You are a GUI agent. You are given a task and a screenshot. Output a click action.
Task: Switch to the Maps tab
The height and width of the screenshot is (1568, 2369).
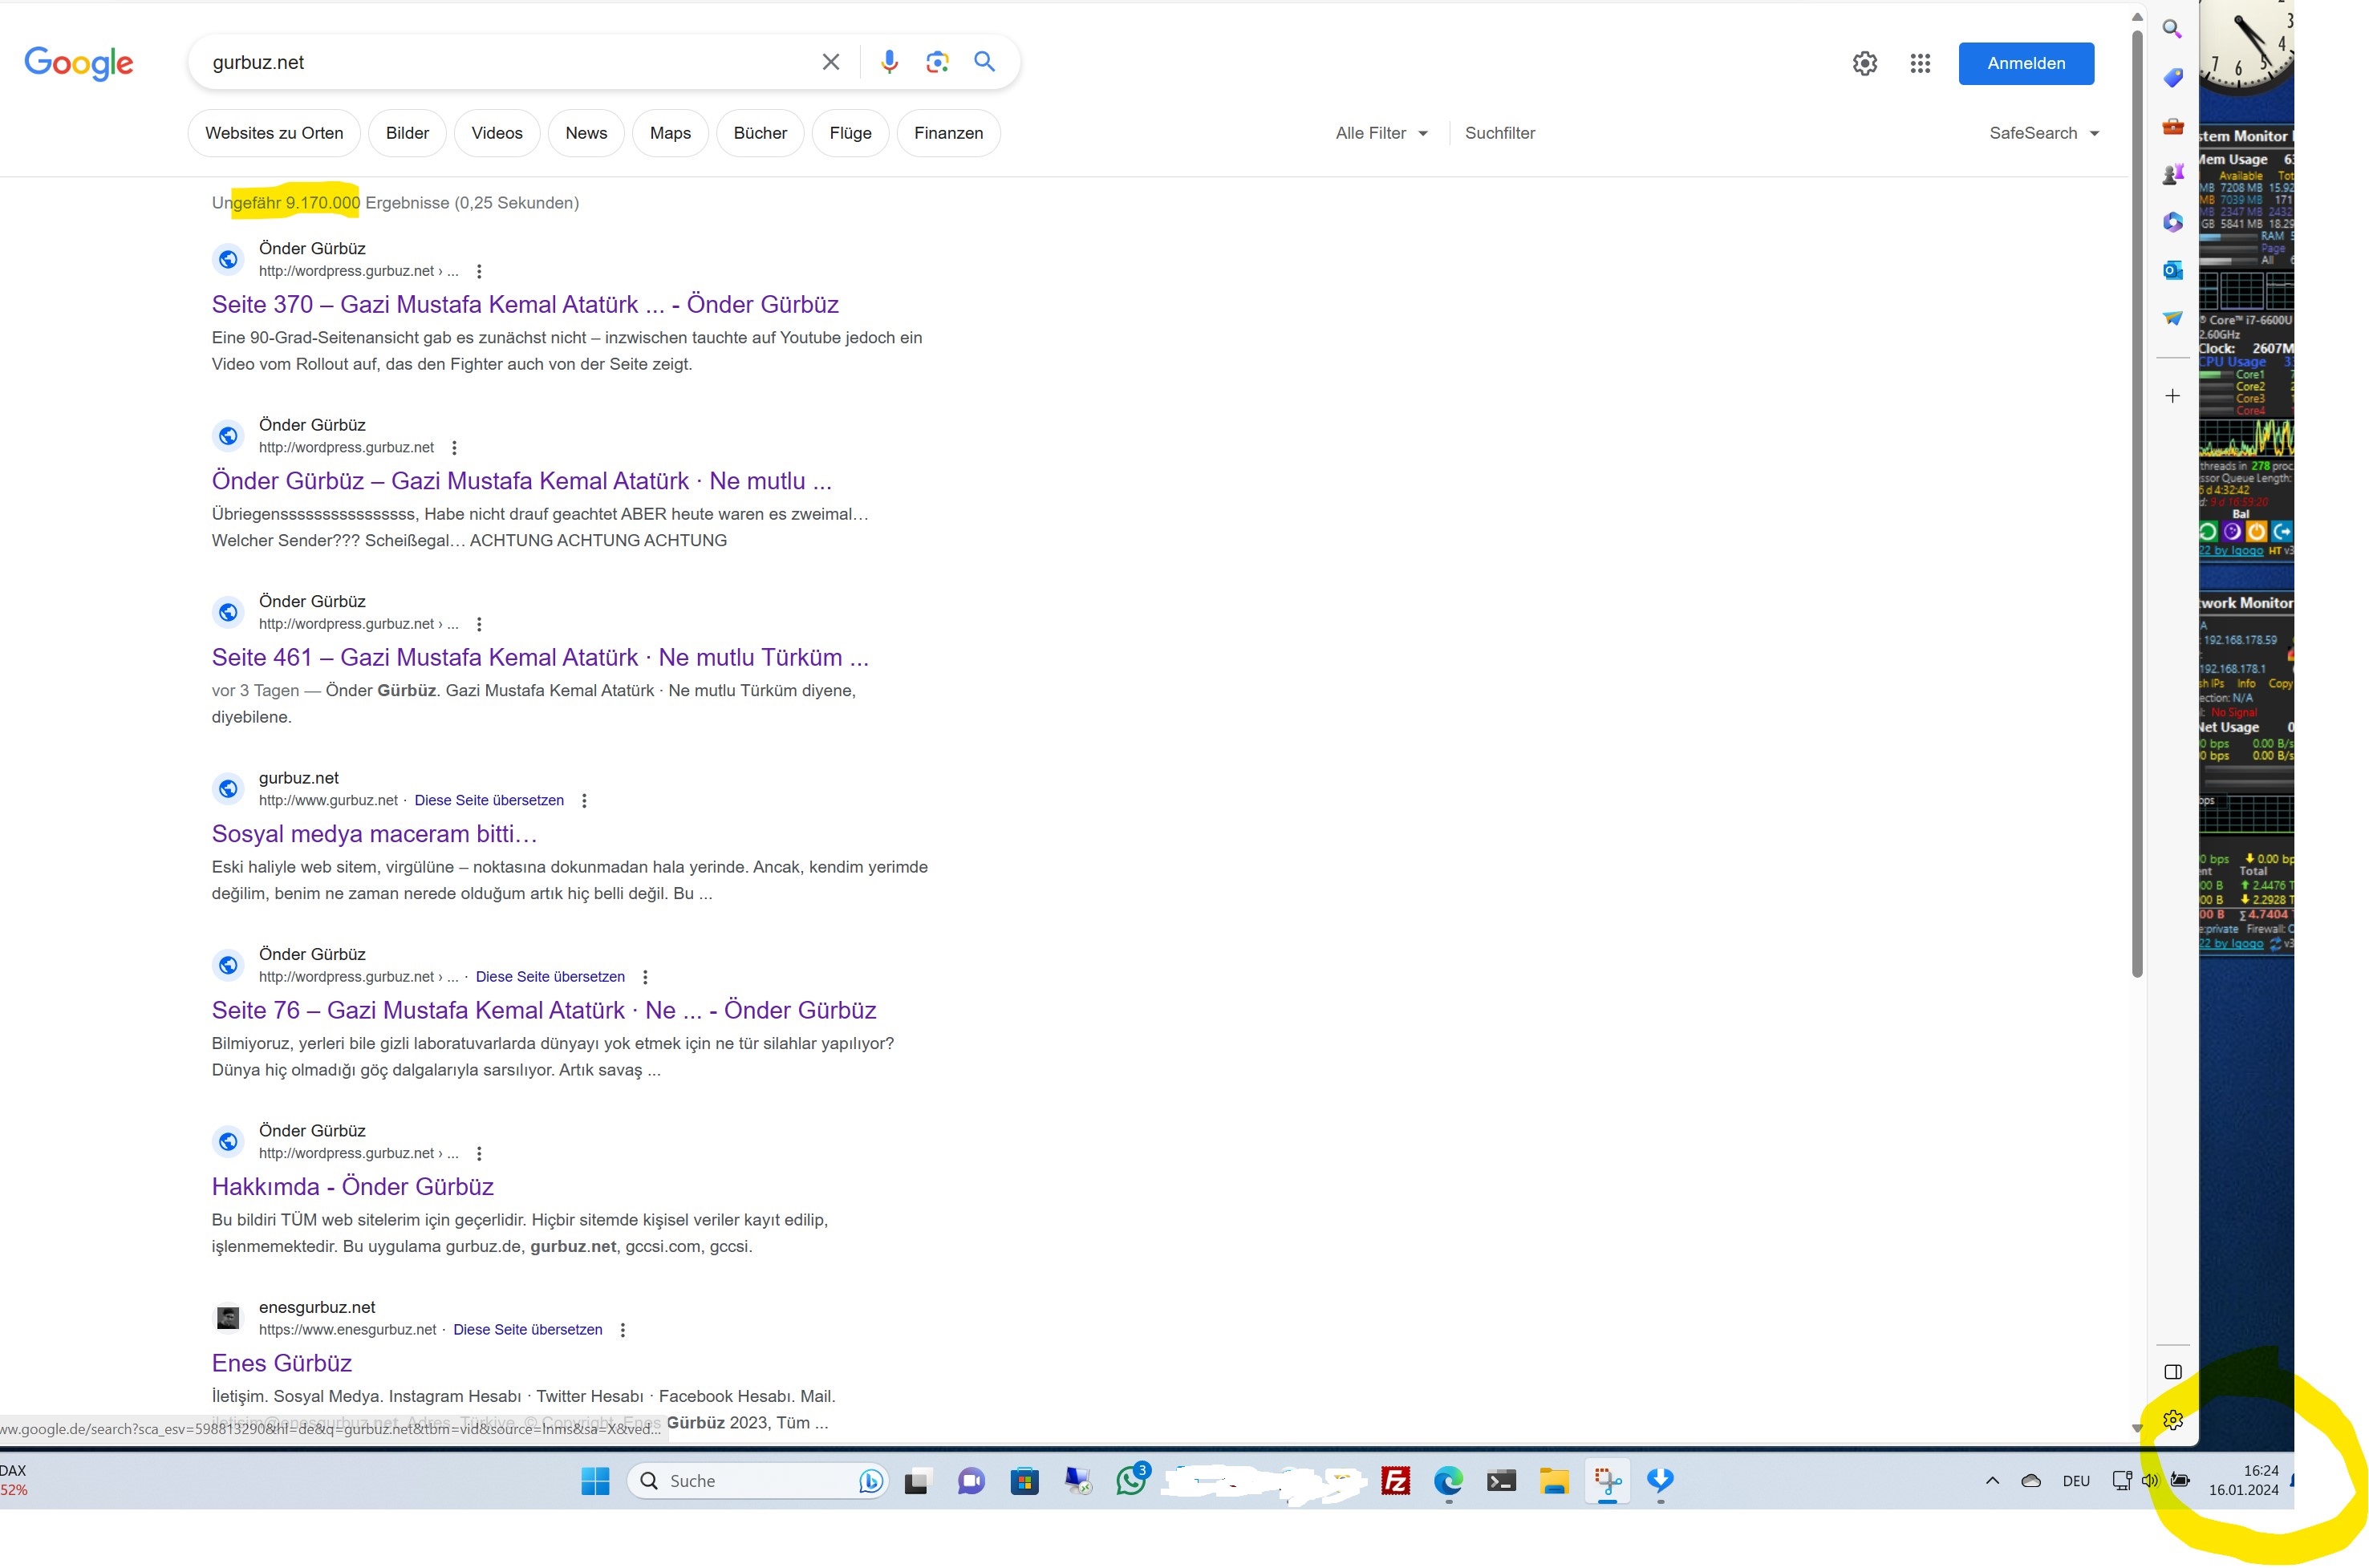point(670,133)
